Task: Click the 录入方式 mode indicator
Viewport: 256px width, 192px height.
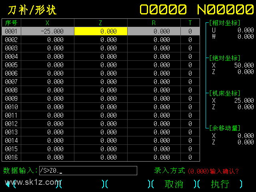Action: (170, 171)
